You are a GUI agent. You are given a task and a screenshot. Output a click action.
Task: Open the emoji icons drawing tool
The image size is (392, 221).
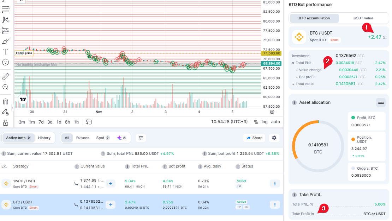pos(6,62)
